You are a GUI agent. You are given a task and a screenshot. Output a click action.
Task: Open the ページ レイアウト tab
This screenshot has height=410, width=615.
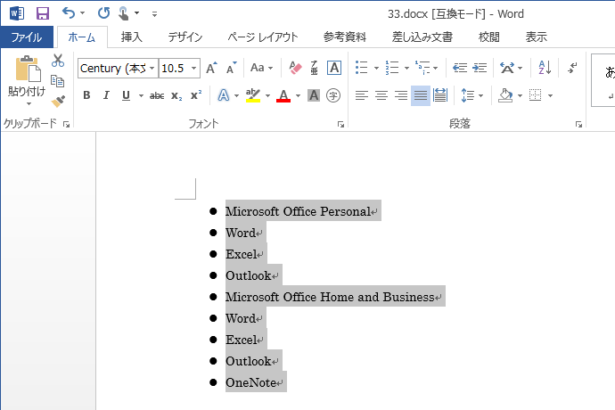(x=263, y=37)
